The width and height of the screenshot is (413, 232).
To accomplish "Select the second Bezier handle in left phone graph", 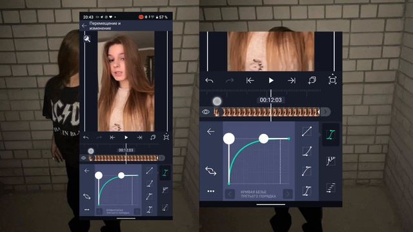I will click(x=121, y=175).
